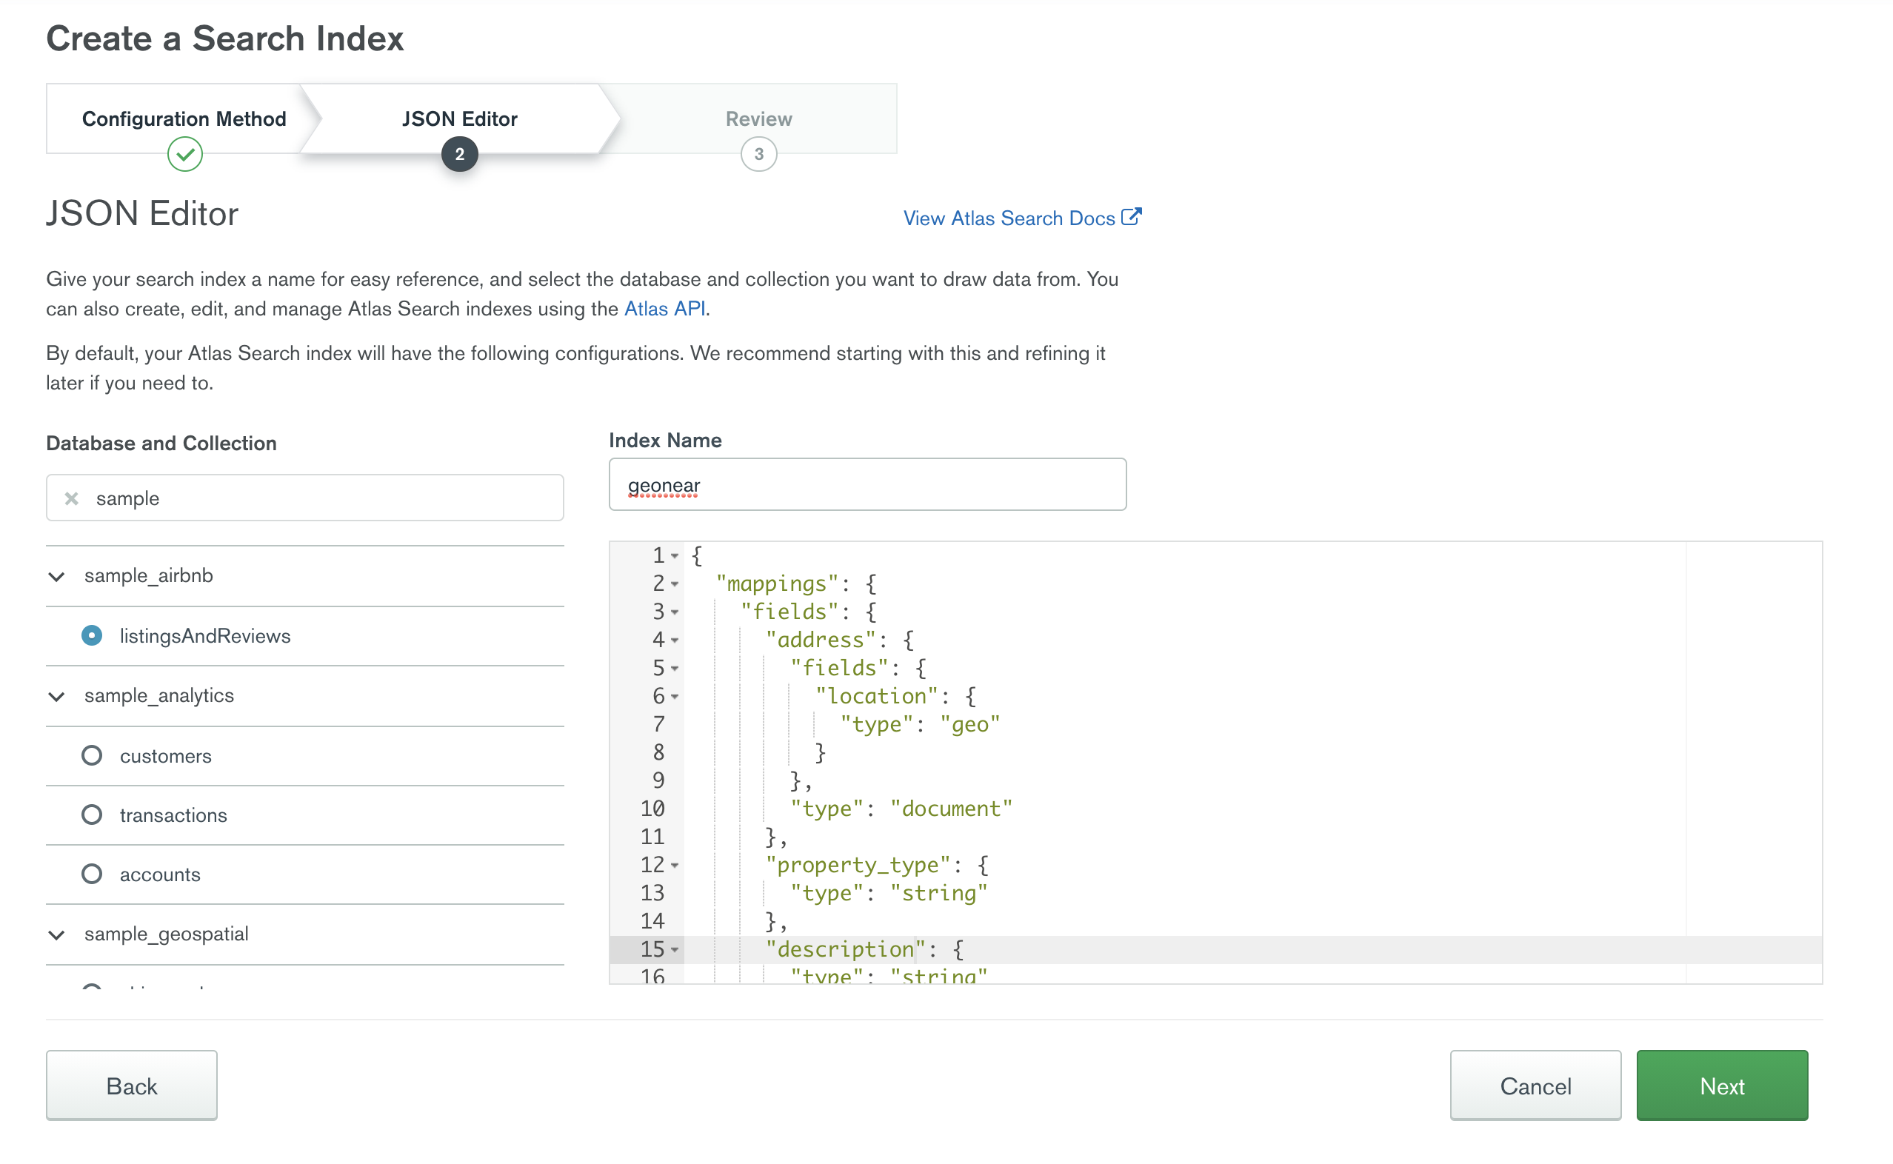Fold the "address" block on line 4
The width and height of the screenshot is (1893, 1164).
[x=675, y=640]
